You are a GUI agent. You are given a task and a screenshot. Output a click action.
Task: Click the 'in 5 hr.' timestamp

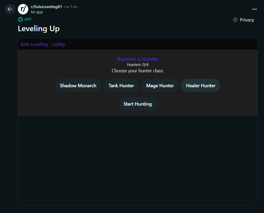[x=72, y=7]
